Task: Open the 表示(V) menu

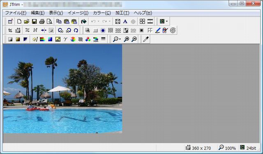Action: pos(56,13)
